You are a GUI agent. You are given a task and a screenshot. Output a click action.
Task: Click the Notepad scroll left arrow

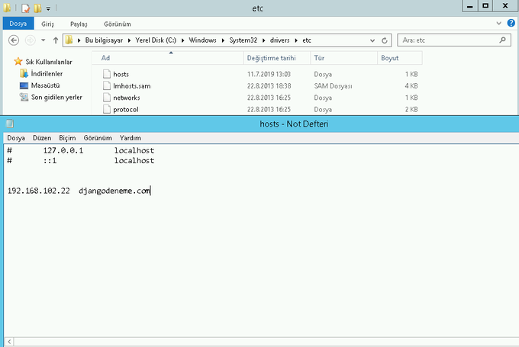(x=9, y=342)
